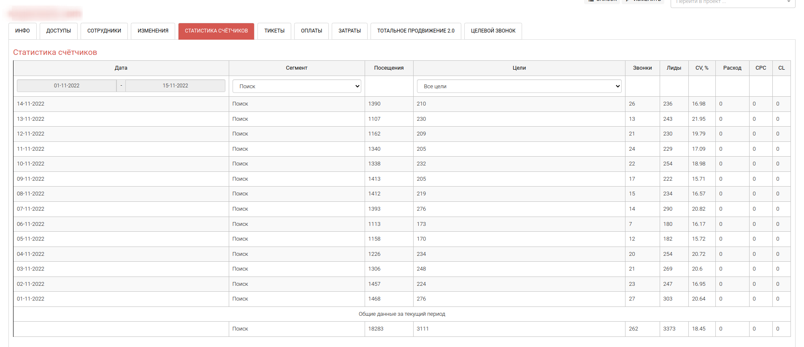Open the Все цели dropdown

click(519, 86)
